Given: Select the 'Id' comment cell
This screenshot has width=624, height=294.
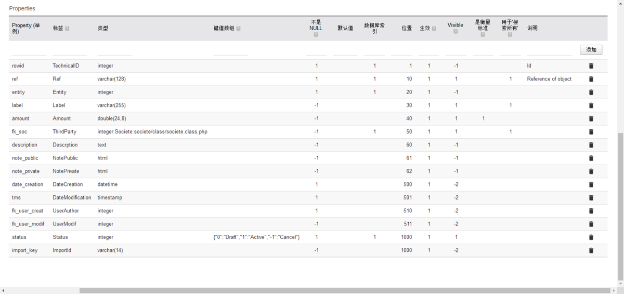Looking at the screenshot, I should [529, 66].
